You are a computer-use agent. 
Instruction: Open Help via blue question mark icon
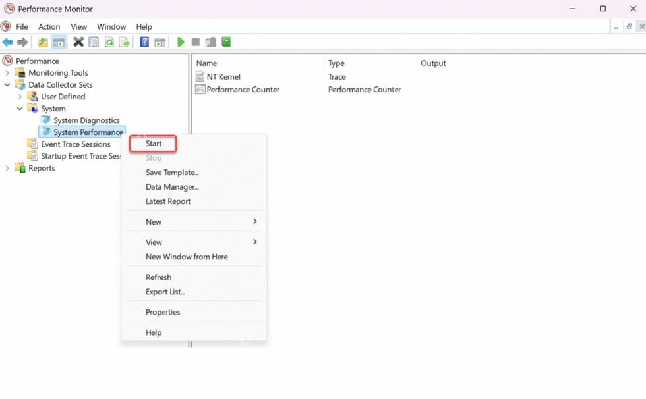(144, 42)
